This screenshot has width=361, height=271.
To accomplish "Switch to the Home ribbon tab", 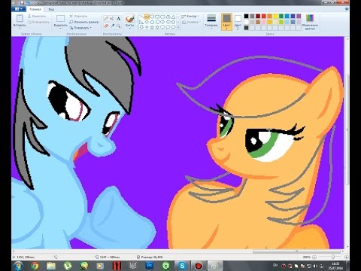I will pos(35,9).
